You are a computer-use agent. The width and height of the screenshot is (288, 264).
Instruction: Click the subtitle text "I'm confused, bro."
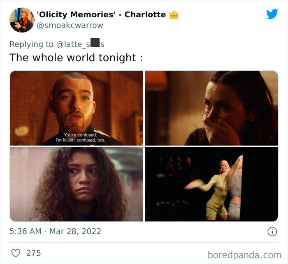point(81,140)
